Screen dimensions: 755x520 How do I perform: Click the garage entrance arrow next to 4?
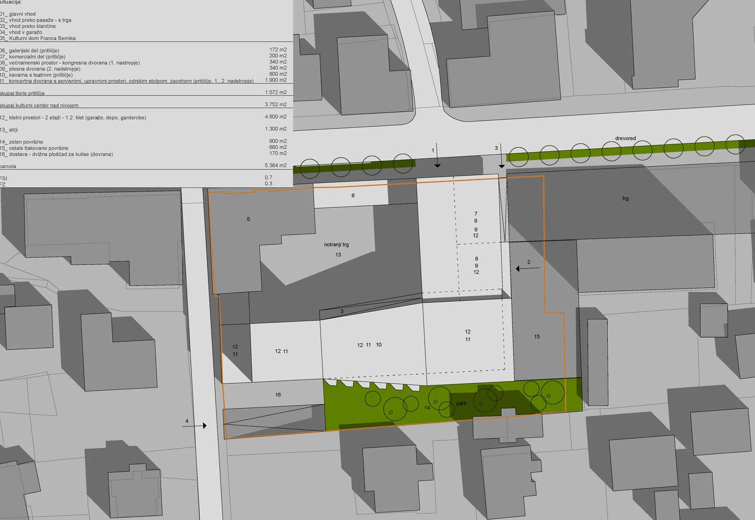(x=194, y=426)
